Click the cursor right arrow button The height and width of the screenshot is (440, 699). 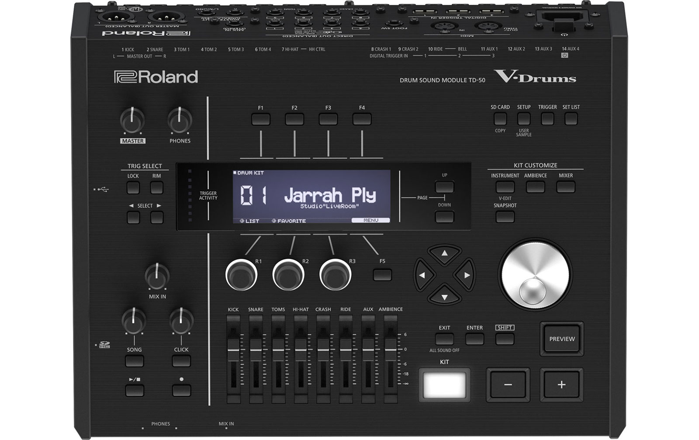pos(467,275)
